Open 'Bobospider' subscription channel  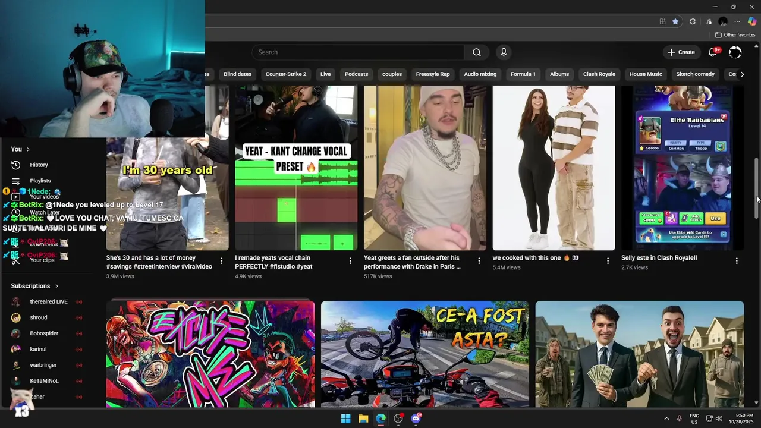(48, 333)
